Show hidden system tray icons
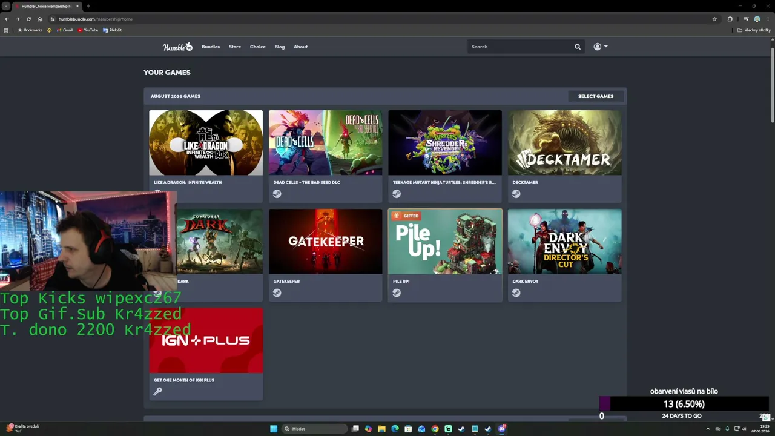 pos(708,429)
